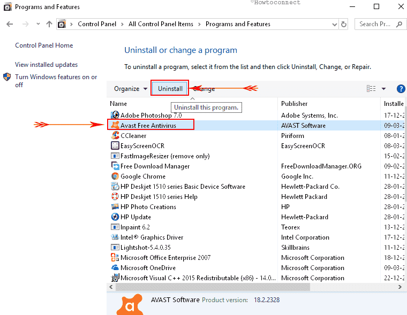The height and width of the screenshot is (315, 407).
Task: Click the CCleaner program icon
Action: (115, 135)
